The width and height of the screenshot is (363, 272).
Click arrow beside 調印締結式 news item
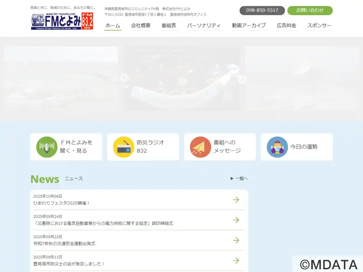[236, 220]
